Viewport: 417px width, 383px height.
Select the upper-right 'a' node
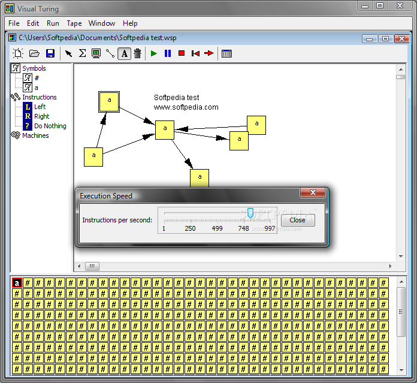(256, 125)
